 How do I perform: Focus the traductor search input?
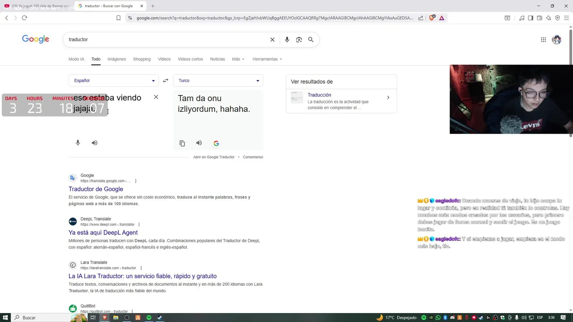pos(168,39)
